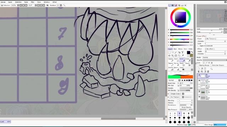Open the Selection menu

click(x=18, y=2)
